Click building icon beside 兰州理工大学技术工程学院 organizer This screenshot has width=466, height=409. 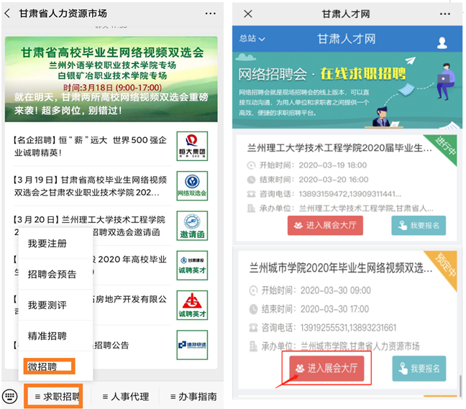pyautogui.click(x=252, y=208)
